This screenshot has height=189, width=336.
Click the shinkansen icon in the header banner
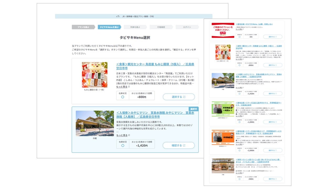118,16
